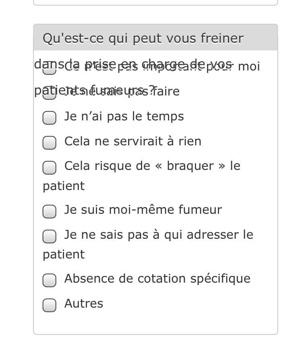Check the 'Je ne sais pas à qui adresser' box

tap(50, 236)
